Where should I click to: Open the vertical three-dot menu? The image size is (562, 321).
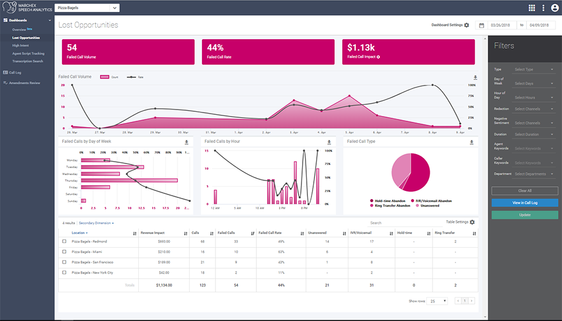(x=543, y=8)
